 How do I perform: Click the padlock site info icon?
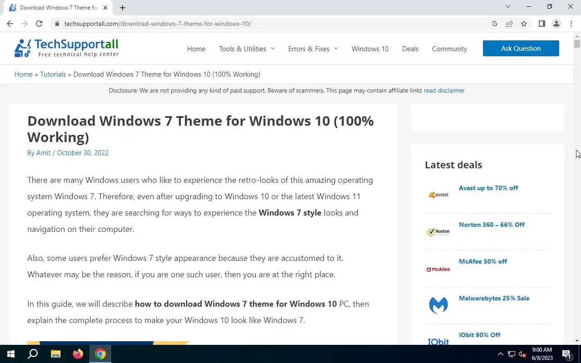click(x=57, y=24)
